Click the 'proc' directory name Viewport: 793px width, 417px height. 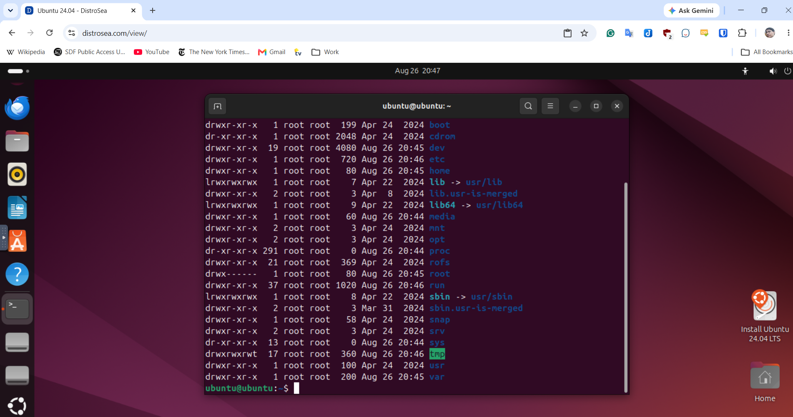pyautogui.click(x=439, y=251)
